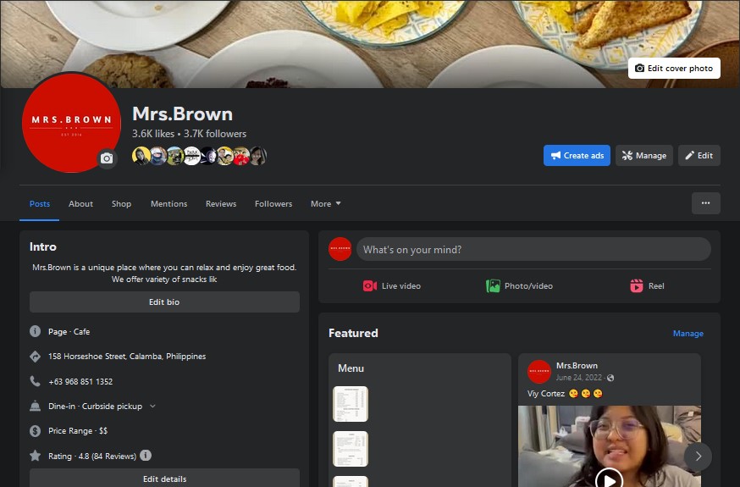
Task: Click the 3.7K followers text
Action: [215, 134]
